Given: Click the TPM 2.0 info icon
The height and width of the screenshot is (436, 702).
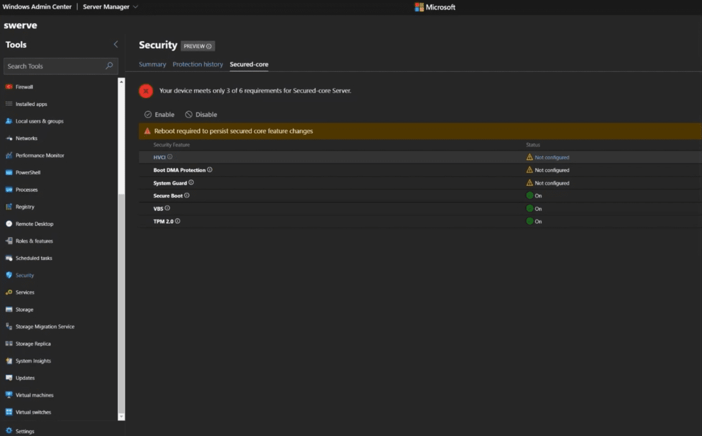Looking at the screenshot, I should (177, 221).
